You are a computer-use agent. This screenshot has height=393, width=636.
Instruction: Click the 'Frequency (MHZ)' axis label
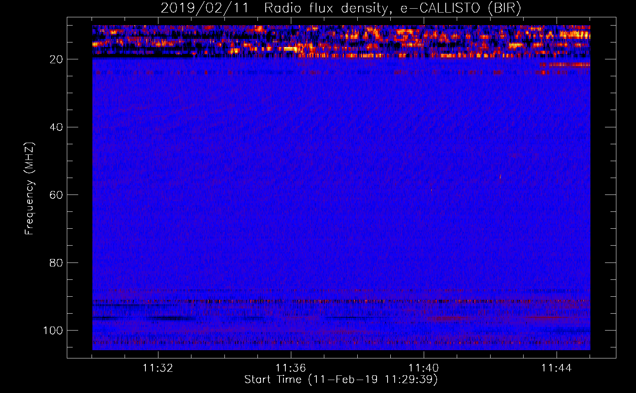[x=30, y=189]
